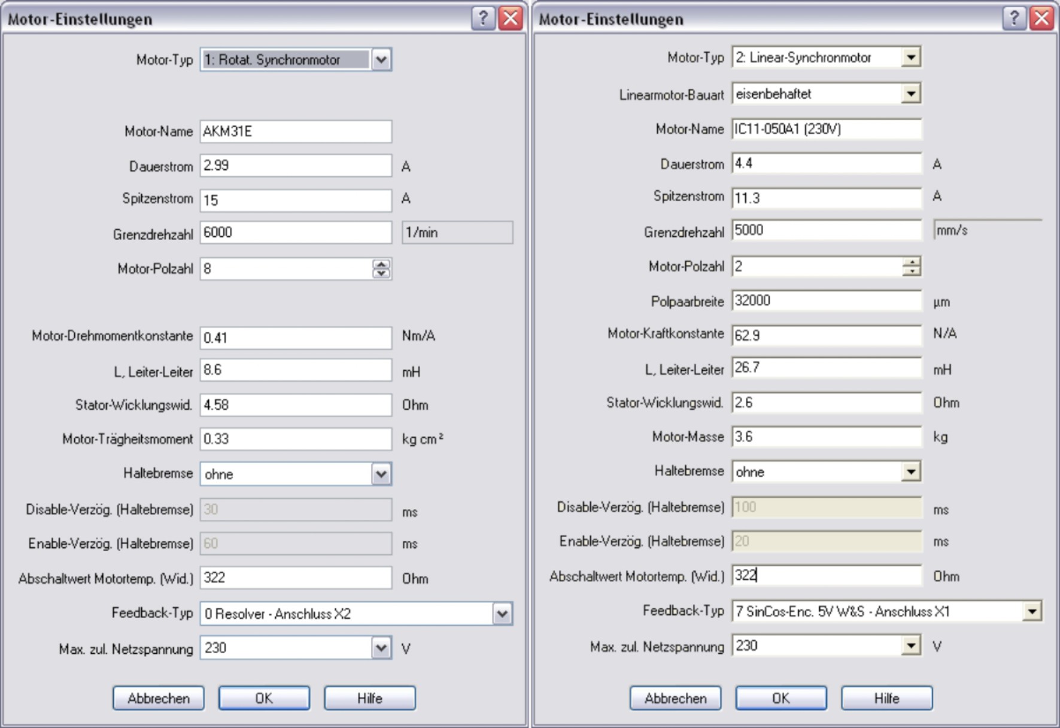Image resolution: width=1060 pixels, height=728 pixels.
Task: Expand the Linearmotor-Bauart dropdown
Action: coord(911,94)
